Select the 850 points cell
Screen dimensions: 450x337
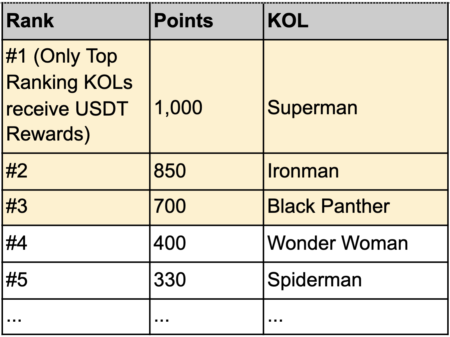point(206,171)
